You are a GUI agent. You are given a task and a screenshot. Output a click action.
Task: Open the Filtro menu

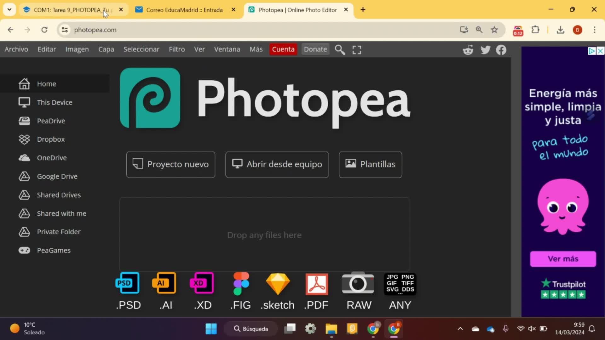pos(176,49)
